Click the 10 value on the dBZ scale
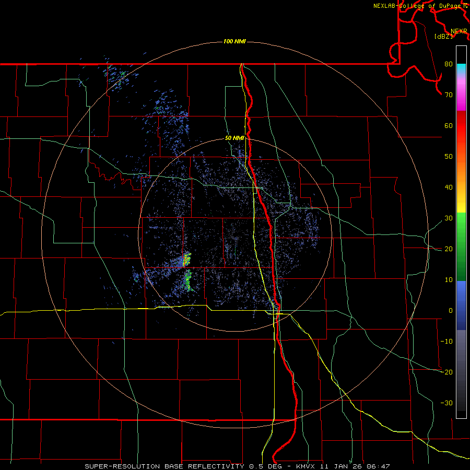This screenshot has height=470, width=470. pyautogui.click(x=449, y=280)
